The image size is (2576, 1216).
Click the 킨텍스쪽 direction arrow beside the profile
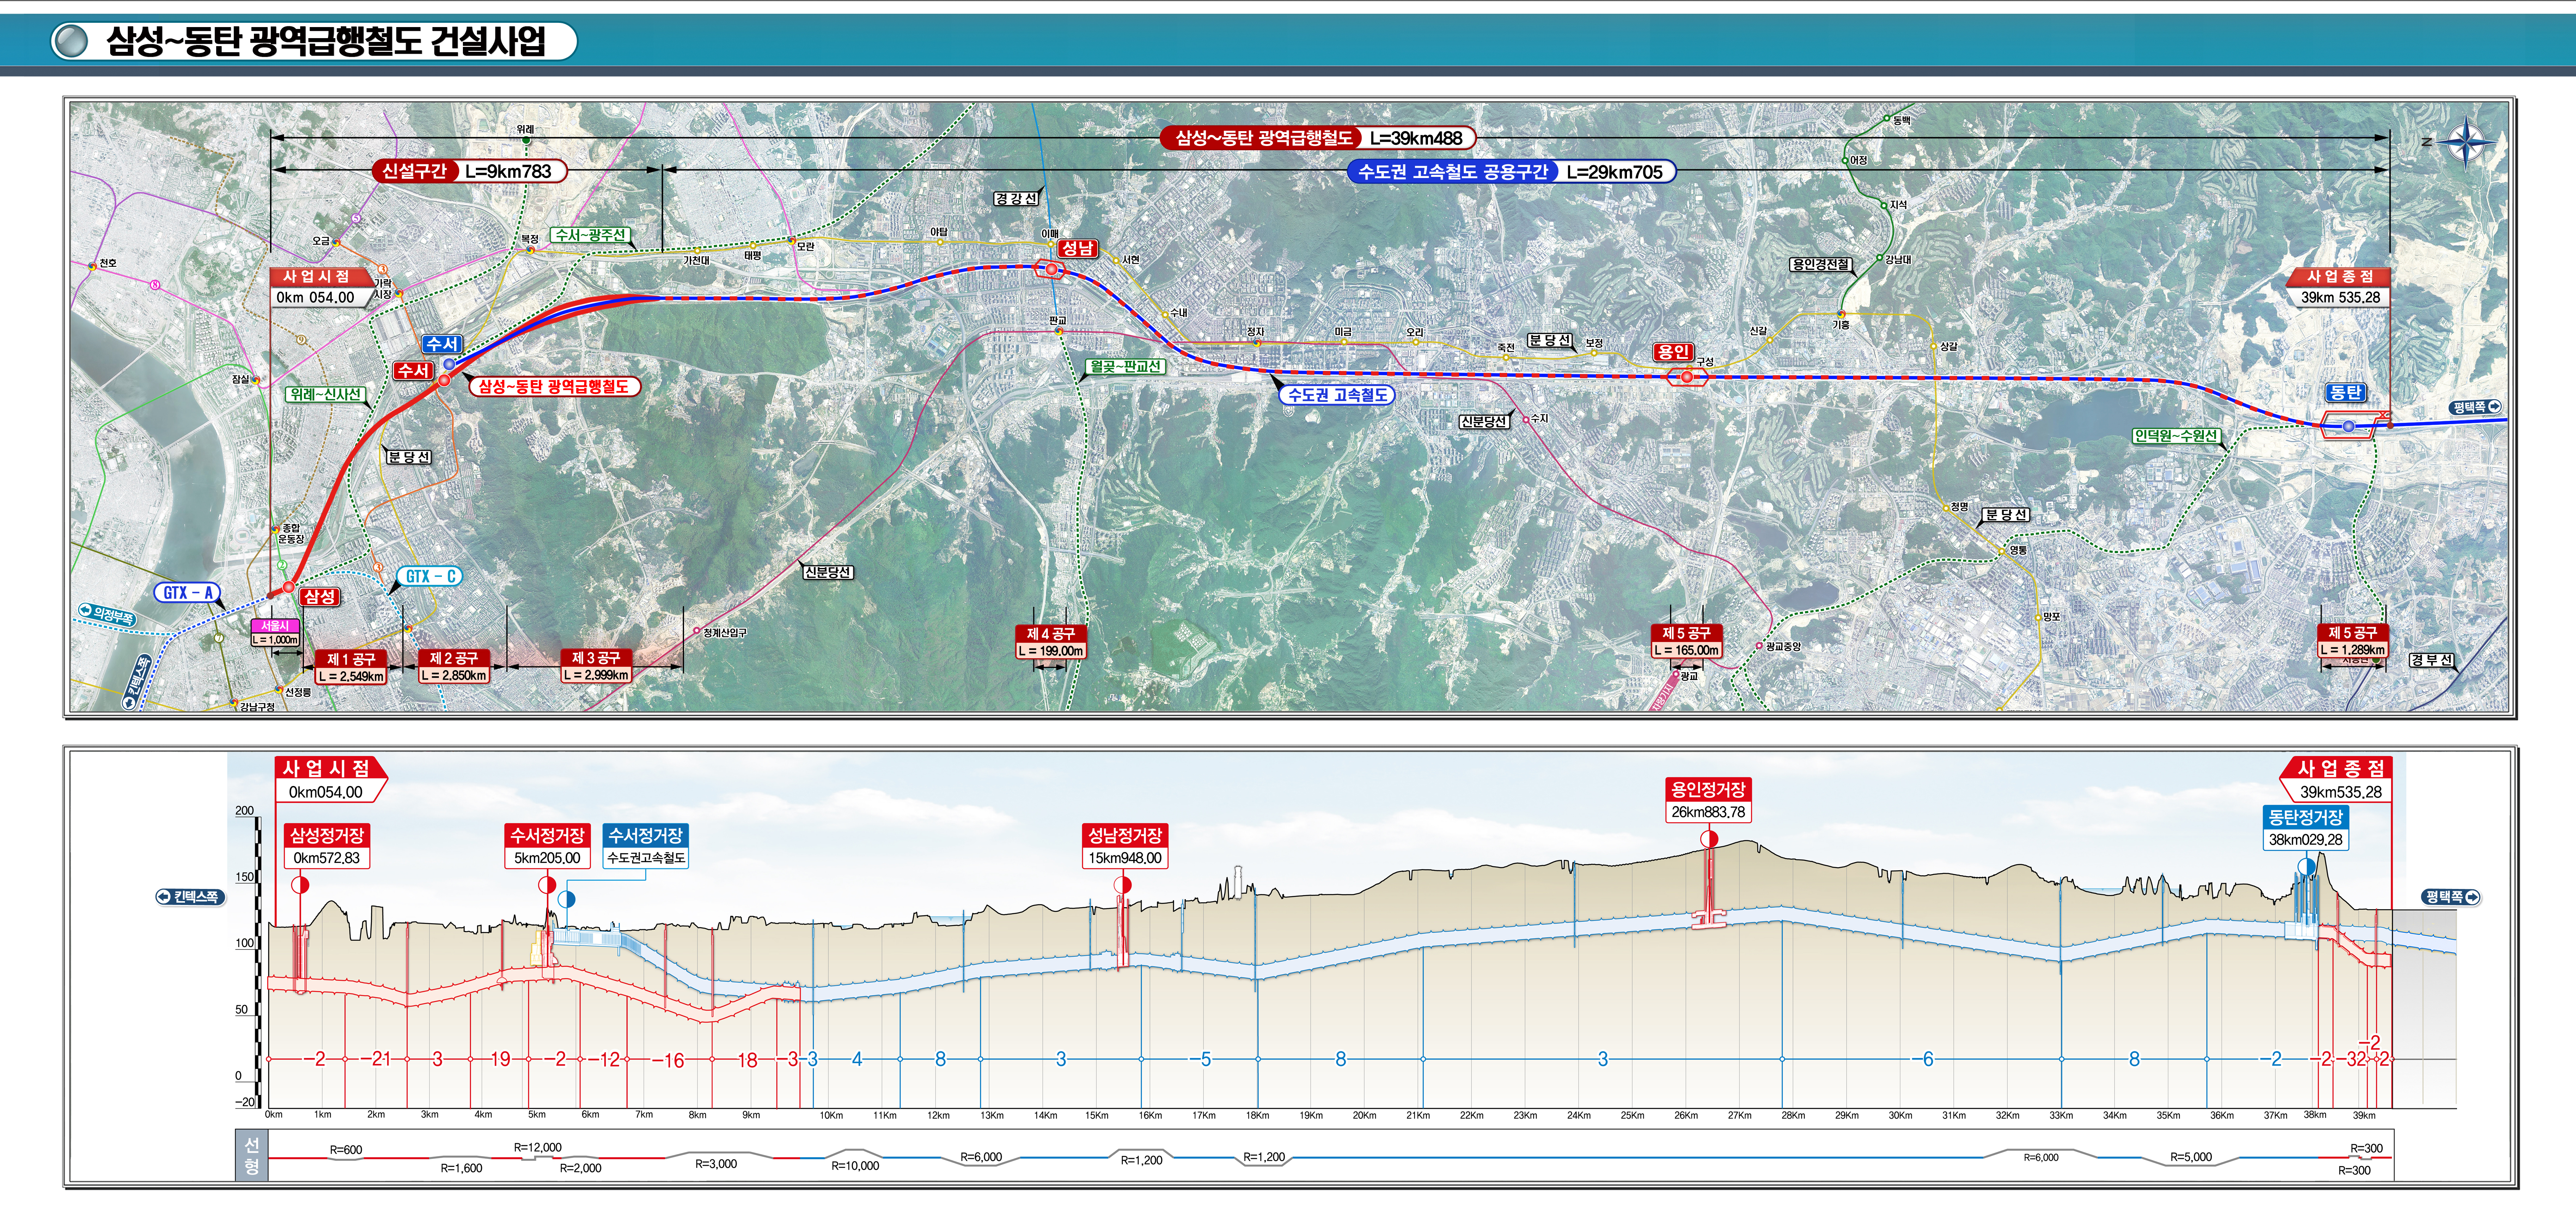pos(190,897)
